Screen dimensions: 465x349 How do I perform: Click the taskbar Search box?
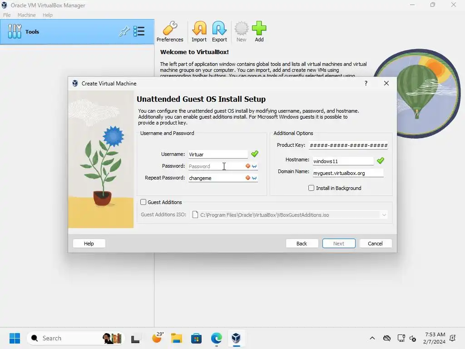(x=75, y=338)
